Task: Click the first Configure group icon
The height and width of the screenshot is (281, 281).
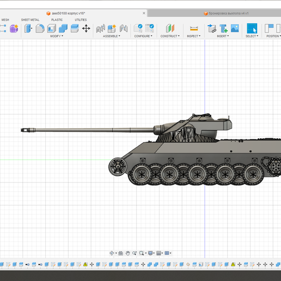Action: (138, 28)
